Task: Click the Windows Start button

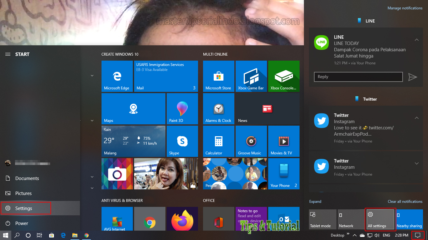Action: tap(5, 235)
